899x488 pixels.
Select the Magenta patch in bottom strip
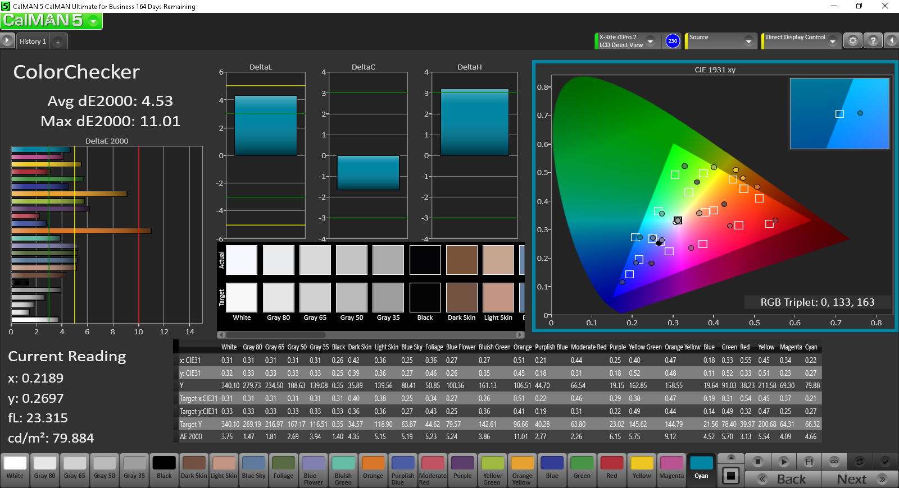[671, 469]
